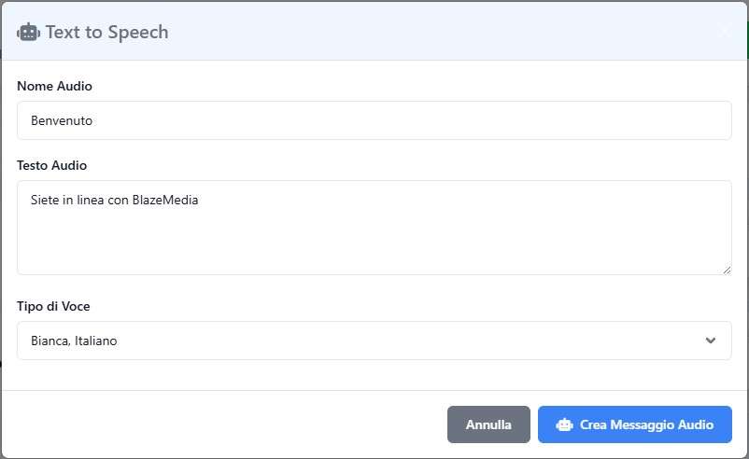Click the "Tipo di Voce" label
749x459 pixels.
point(53,306)
